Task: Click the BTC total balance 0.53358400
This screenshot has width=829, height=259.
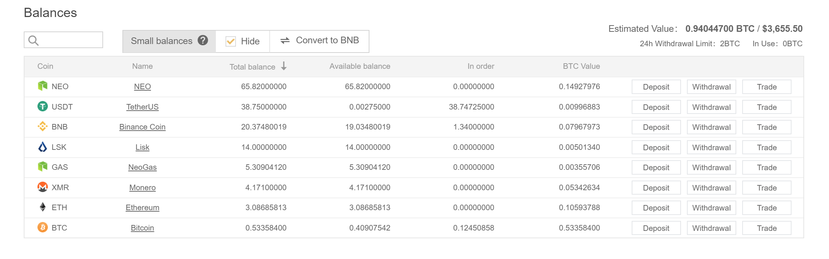Action: 266,228
